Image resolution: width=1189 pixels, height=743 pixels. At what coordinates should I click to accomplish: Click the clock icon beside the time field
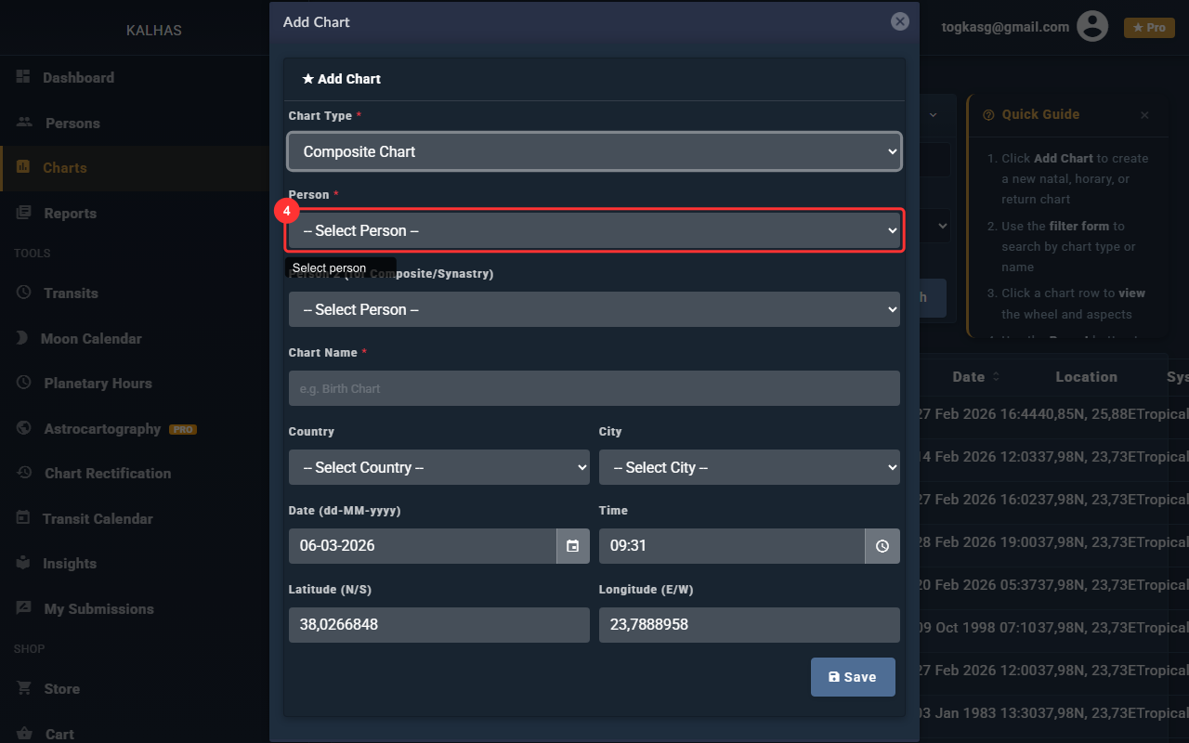tap(882, 546)
